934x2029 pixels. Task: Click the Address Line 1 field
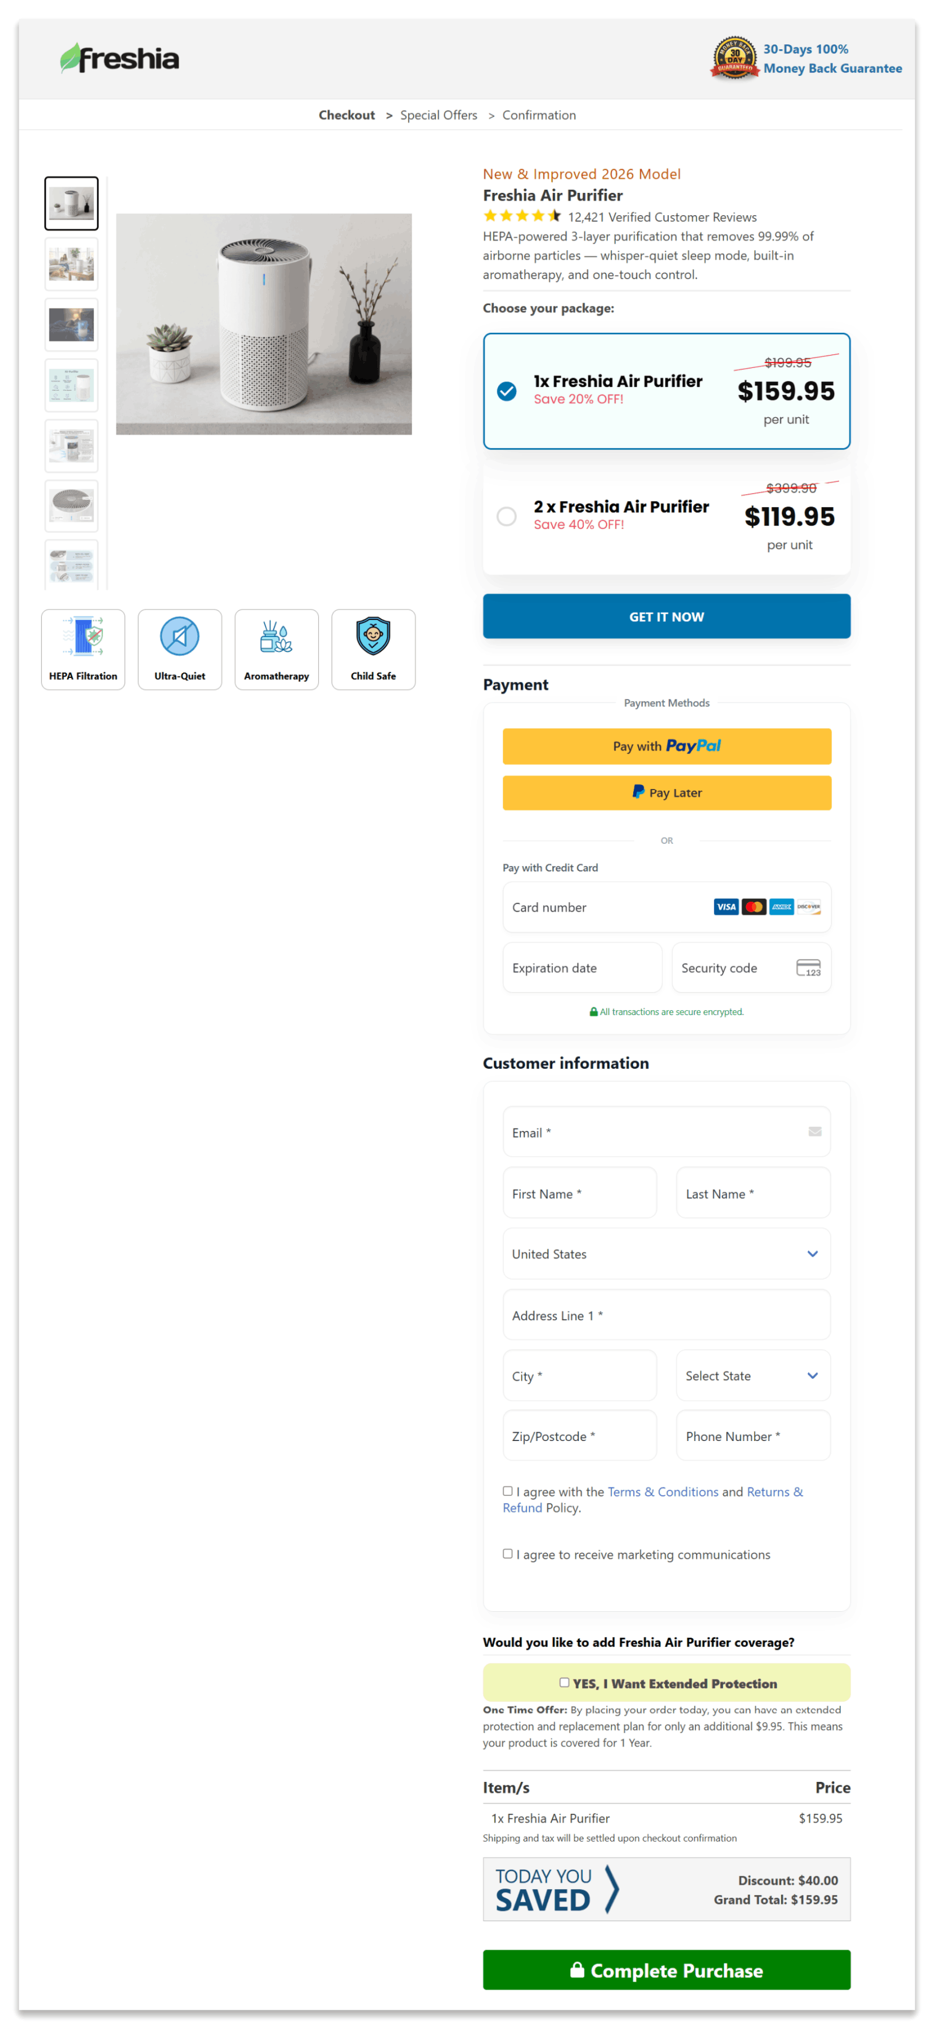(x=667, y=1315)
